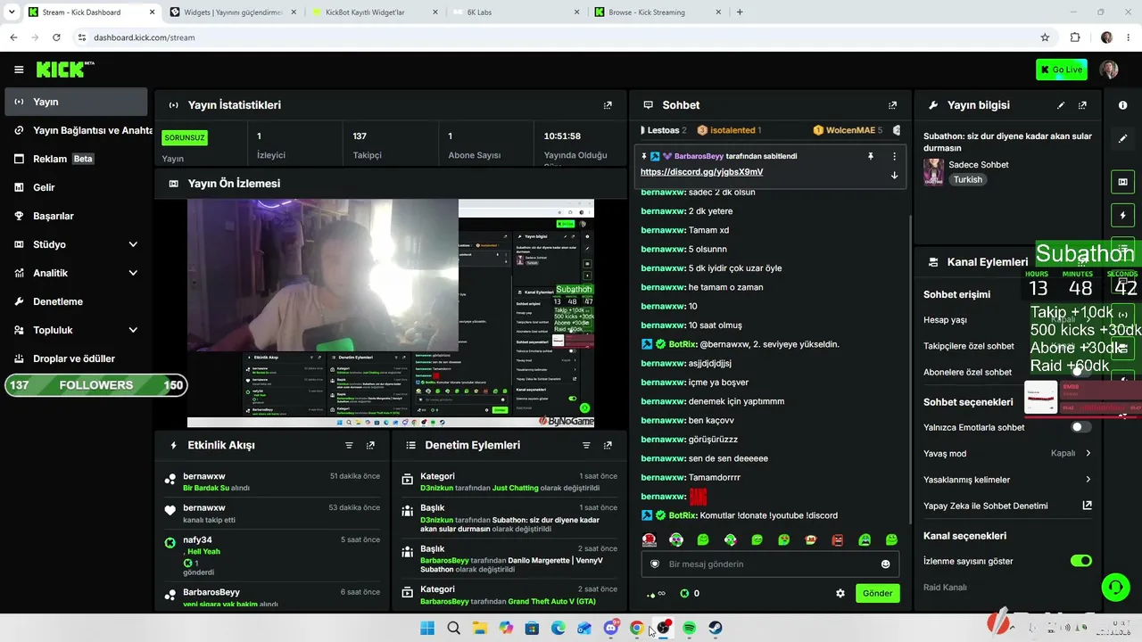Go to Gelir in the sidebar
Screen dimensions: 1142x642
(x=76, y=187)
